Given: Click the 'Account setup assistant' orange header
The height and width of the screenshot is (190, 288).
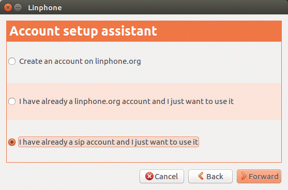Looking at the screenshot, I should click(x=144, y=31).
